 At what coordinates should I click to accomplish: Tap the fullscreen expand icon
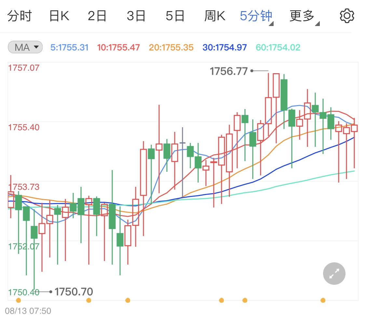[x=334, y=273]
